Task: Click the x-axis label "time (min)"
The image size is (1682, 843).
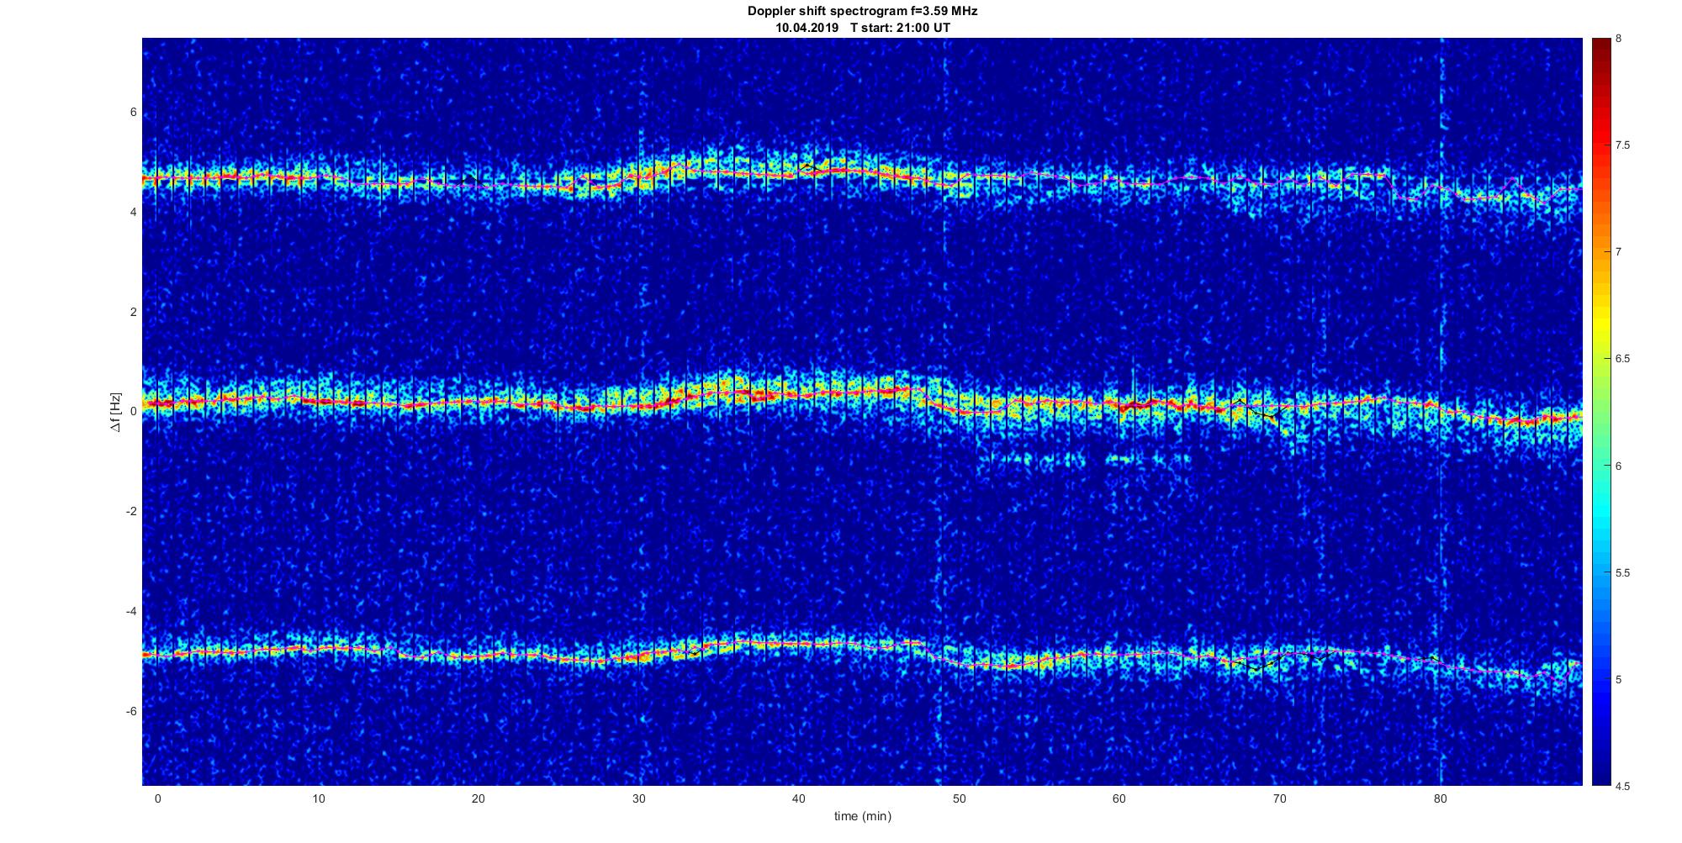Action: coord(862,816)
